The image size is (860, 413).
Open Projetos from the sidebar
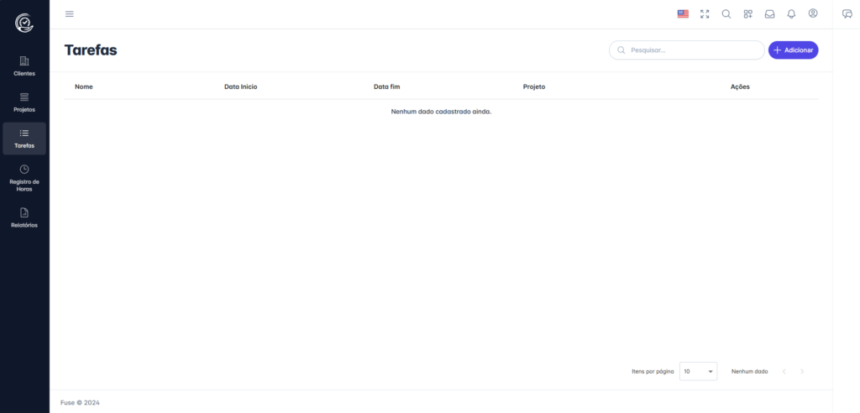pyautogui.click(x=24, y=102)
